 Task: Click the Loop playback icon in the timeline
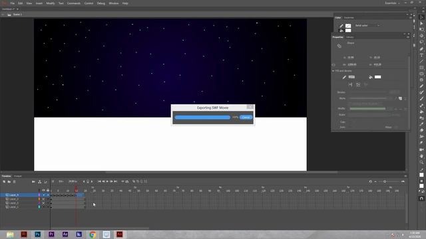pyautogui.click(x=126, y=181)
